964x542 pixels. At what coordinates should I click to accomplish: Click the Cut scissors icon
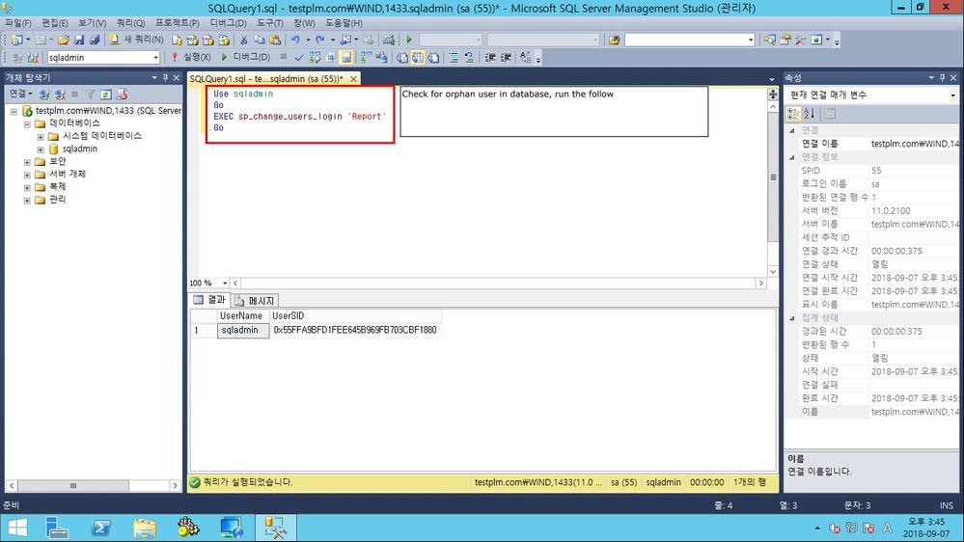pos(243,40)
